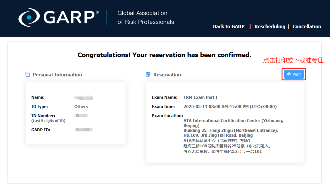Click the '(Last 5 digits of ID)' note

pyautogui.click(x=48, y=121)
